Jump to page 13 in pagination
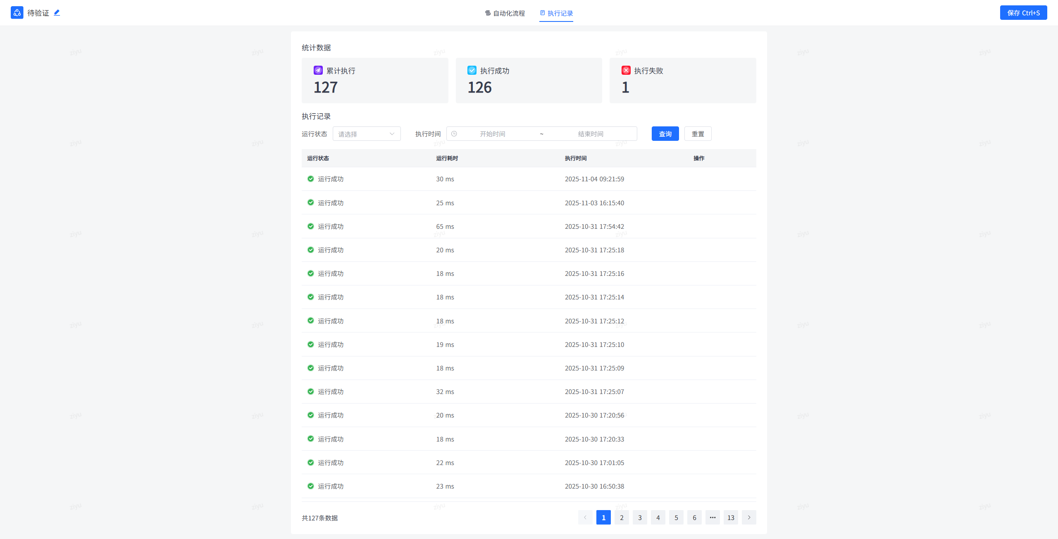This screenshot has height=539, width=1058. point(730,518)
